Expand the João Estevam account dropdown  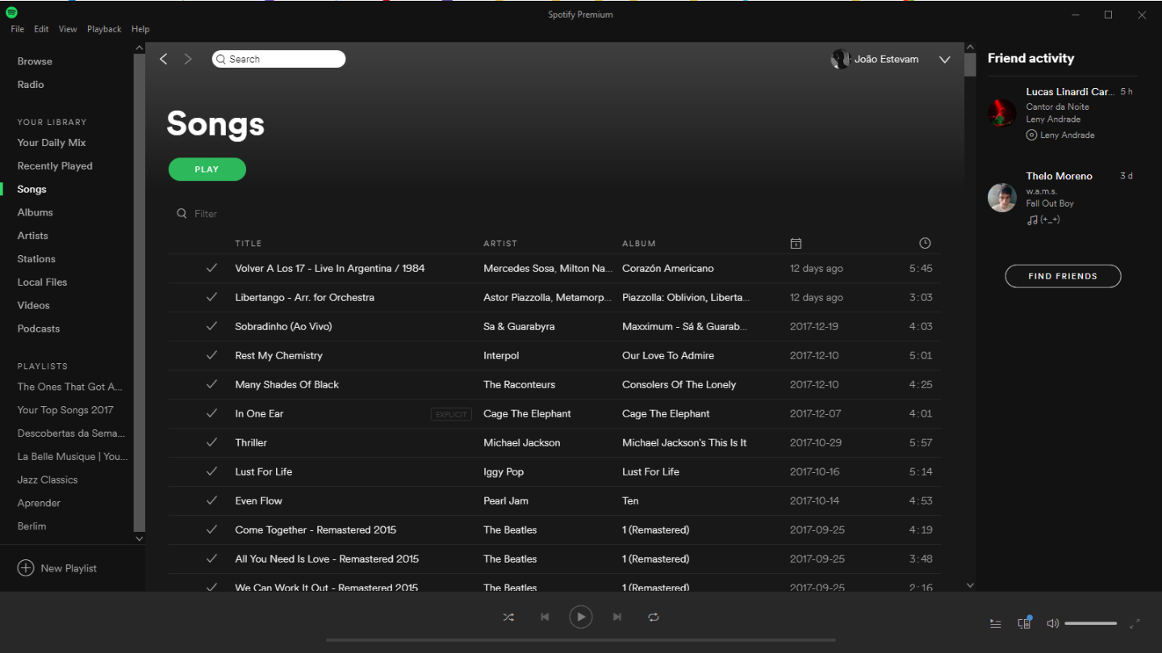coord(945,60)
